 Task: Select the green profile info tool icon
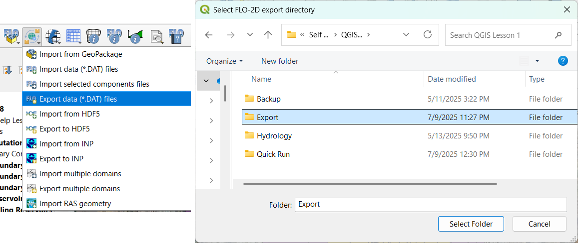(135, 36)
